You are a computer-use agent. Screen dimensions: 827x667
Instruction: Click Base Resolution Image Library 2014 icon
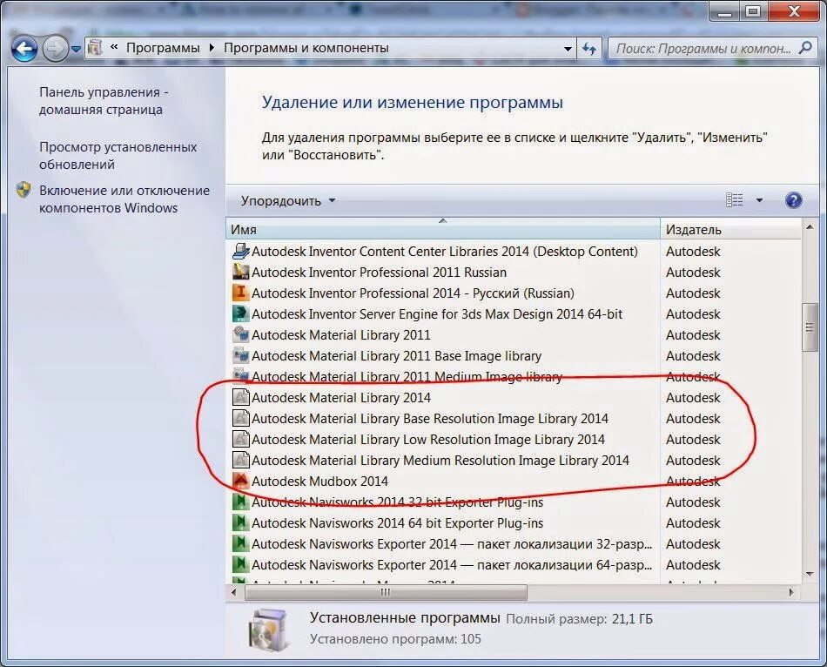241,418
